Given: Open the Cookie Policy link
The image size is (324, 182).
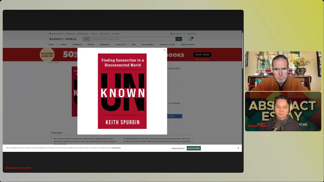Looking at the screenshot, I should click(116, 148).
